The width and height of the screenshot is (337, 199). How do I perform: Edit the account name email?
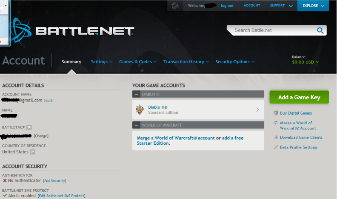pyautogui.click(x=49, y=100)
